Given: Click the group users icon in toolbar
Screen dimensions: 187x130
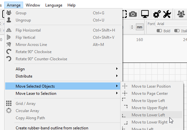Looking at the screenshot, I should point(181,14).
